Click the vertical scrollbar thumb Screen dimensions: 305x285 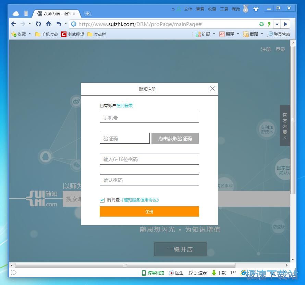tap(293, 120)
